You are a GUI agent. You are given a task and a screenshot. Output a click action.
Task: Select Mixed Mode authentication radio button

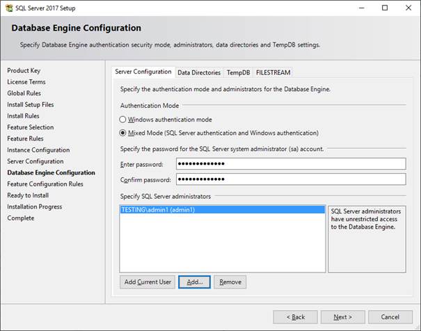click(122, 133)
